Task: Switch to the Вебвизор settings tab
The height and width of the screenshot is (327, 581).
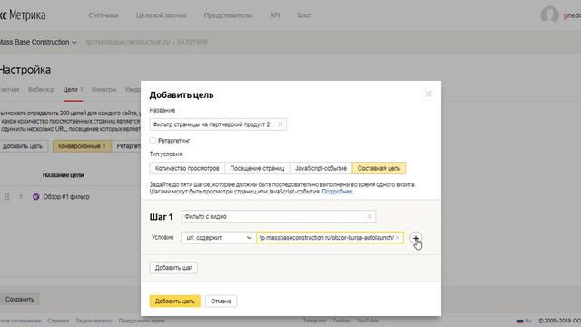Action: point(41,90)
